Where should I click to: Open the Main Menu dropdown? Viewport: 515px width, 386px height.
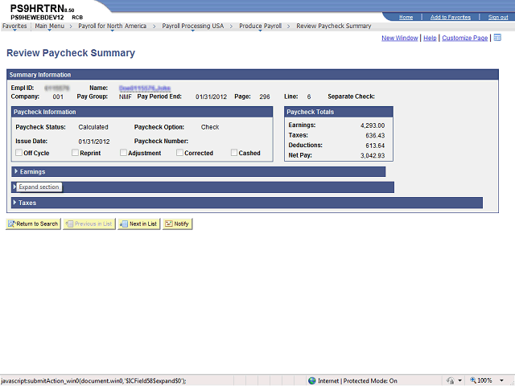pyautogui.click(x=50, y=26)
